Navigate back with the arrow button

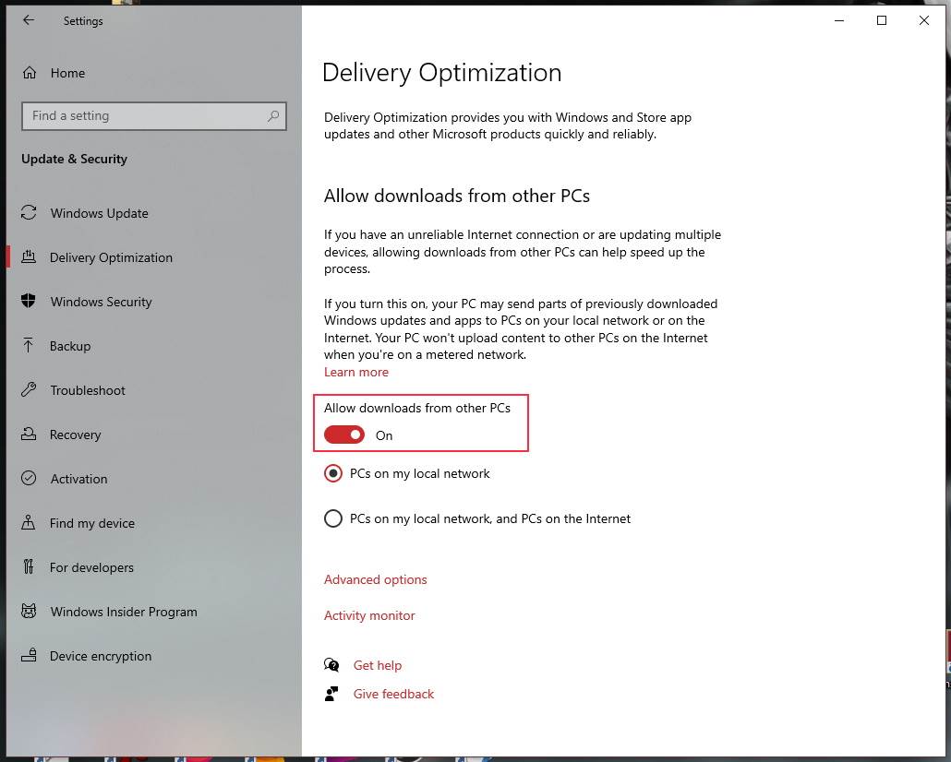[x=28, y=19]
